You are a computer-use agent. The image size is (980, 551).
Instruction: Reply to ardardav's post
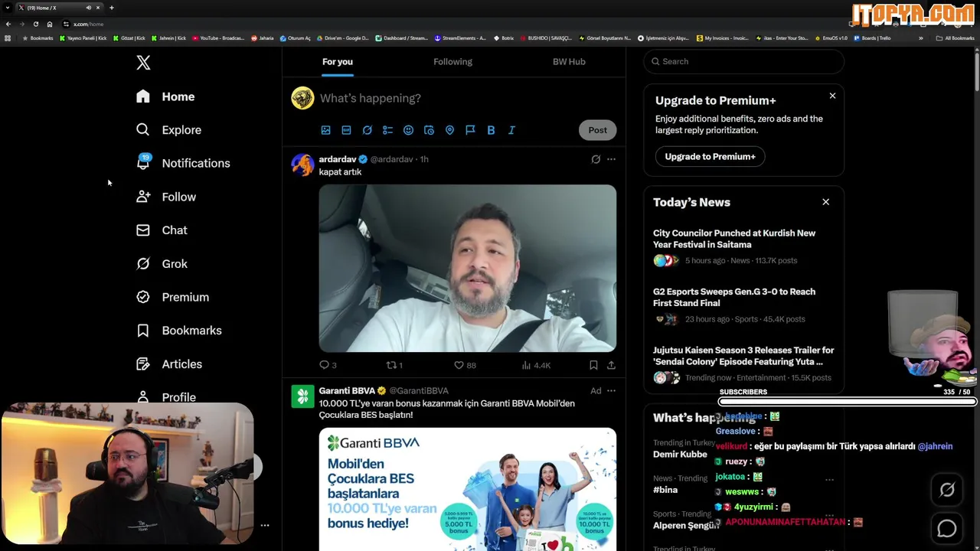(328, 365)
